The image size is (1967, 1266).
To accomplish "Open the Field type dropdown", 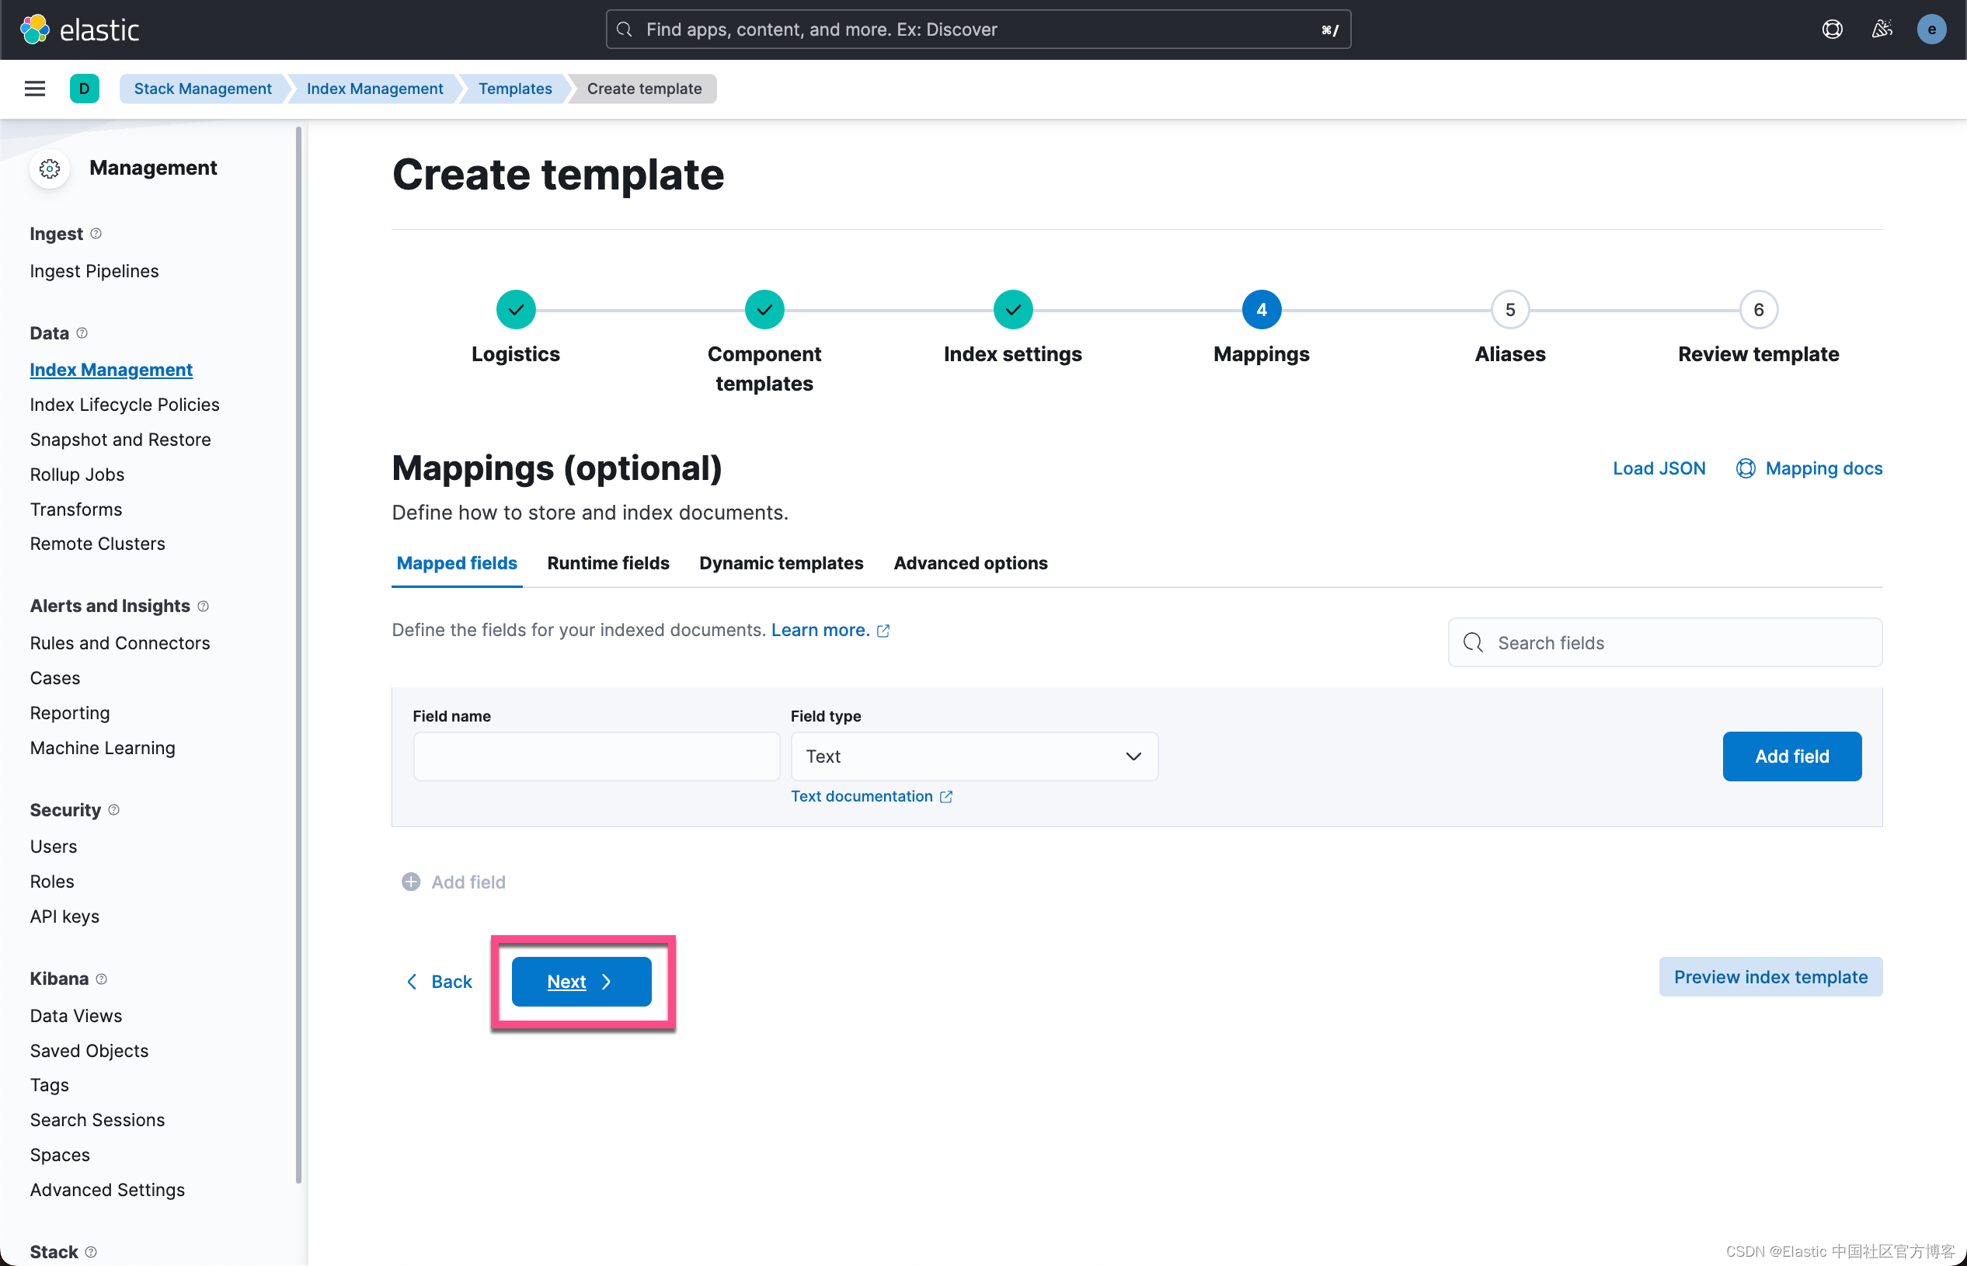I will 973,756.
